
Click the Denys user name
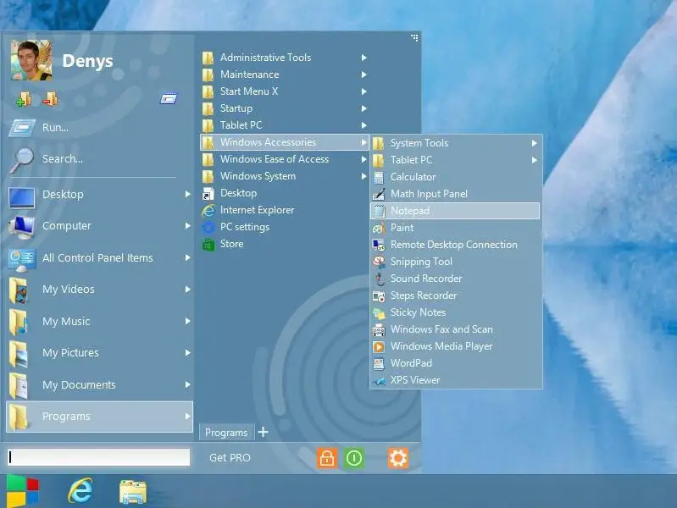click(87, 61)
